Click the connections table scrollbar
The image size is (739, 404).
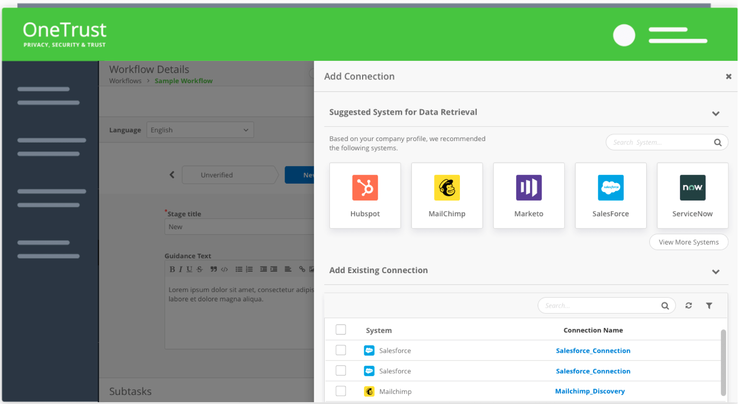(x=723, y=362)
